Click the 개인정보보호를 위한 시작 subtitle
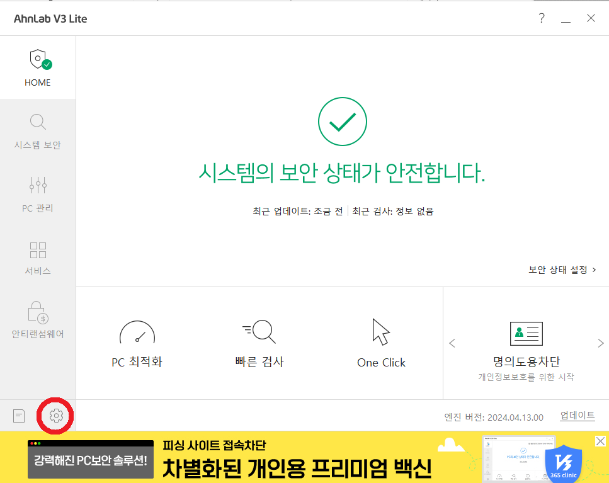The width and height of the screenshot is (609, 483). pos(526,377)
